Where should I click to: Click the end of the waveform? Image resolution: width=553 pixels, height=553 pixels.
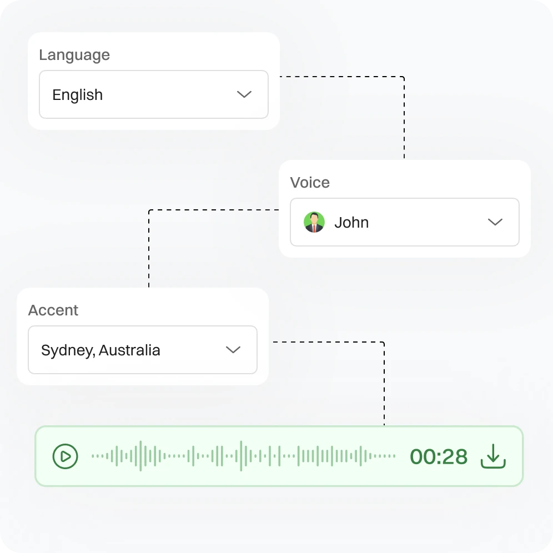tap(393, 456)
